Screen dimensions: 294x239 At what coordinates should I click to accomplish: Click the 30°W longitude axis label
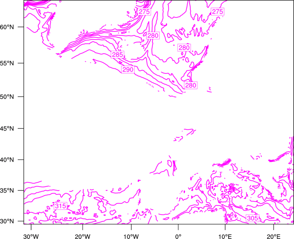tap(31, 236)
